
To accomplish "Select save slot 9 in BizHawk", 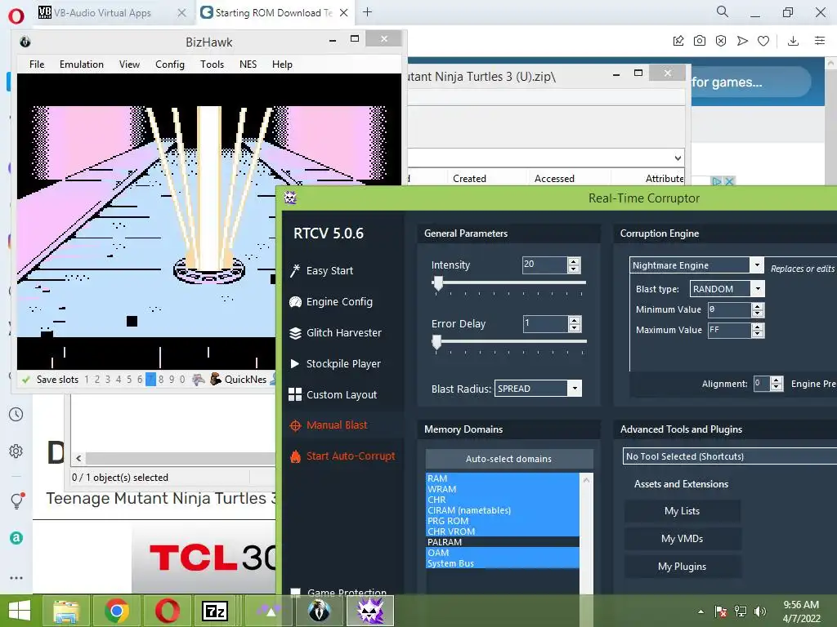I will (172, 380).
